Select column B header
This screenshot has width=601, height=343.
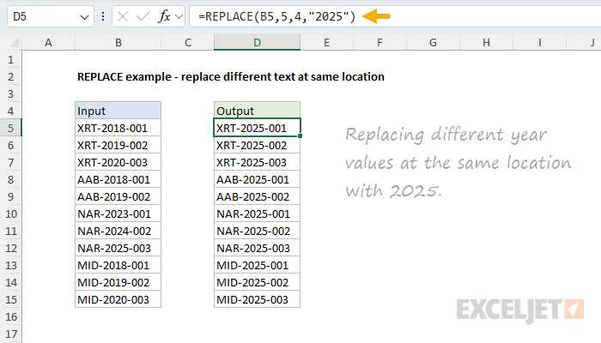(118, 42)
